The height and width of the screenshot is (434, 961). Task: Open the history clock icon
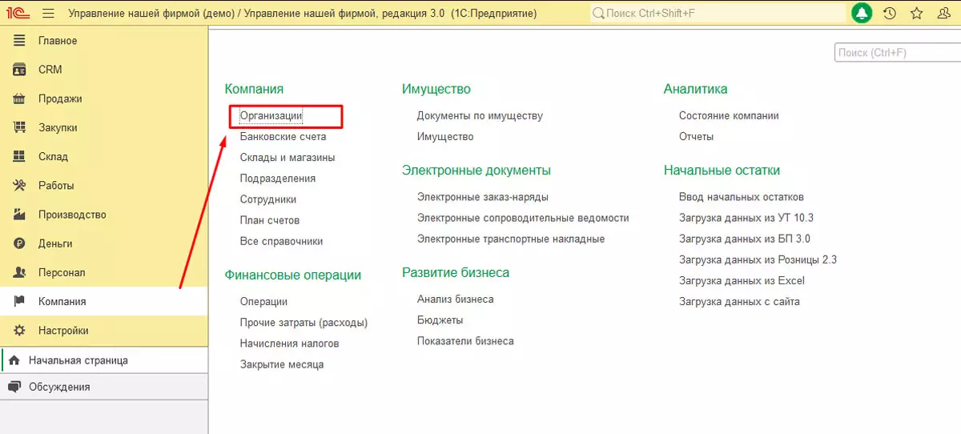[889, 14]
